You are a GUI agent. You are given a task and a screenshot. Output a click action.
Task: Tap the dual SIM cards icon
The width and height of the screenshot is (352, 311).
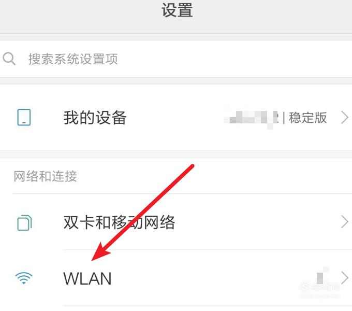[x=24, y=223]
